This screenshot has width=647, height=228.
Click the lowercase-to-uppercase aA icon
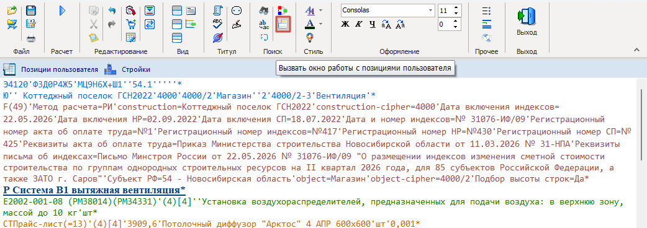[386, 24]
